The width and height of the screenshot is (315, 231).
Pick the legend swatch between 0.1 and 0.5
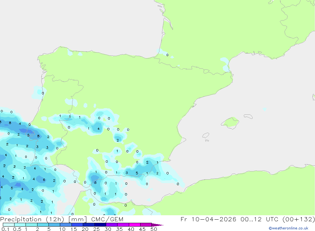[9, 225]
